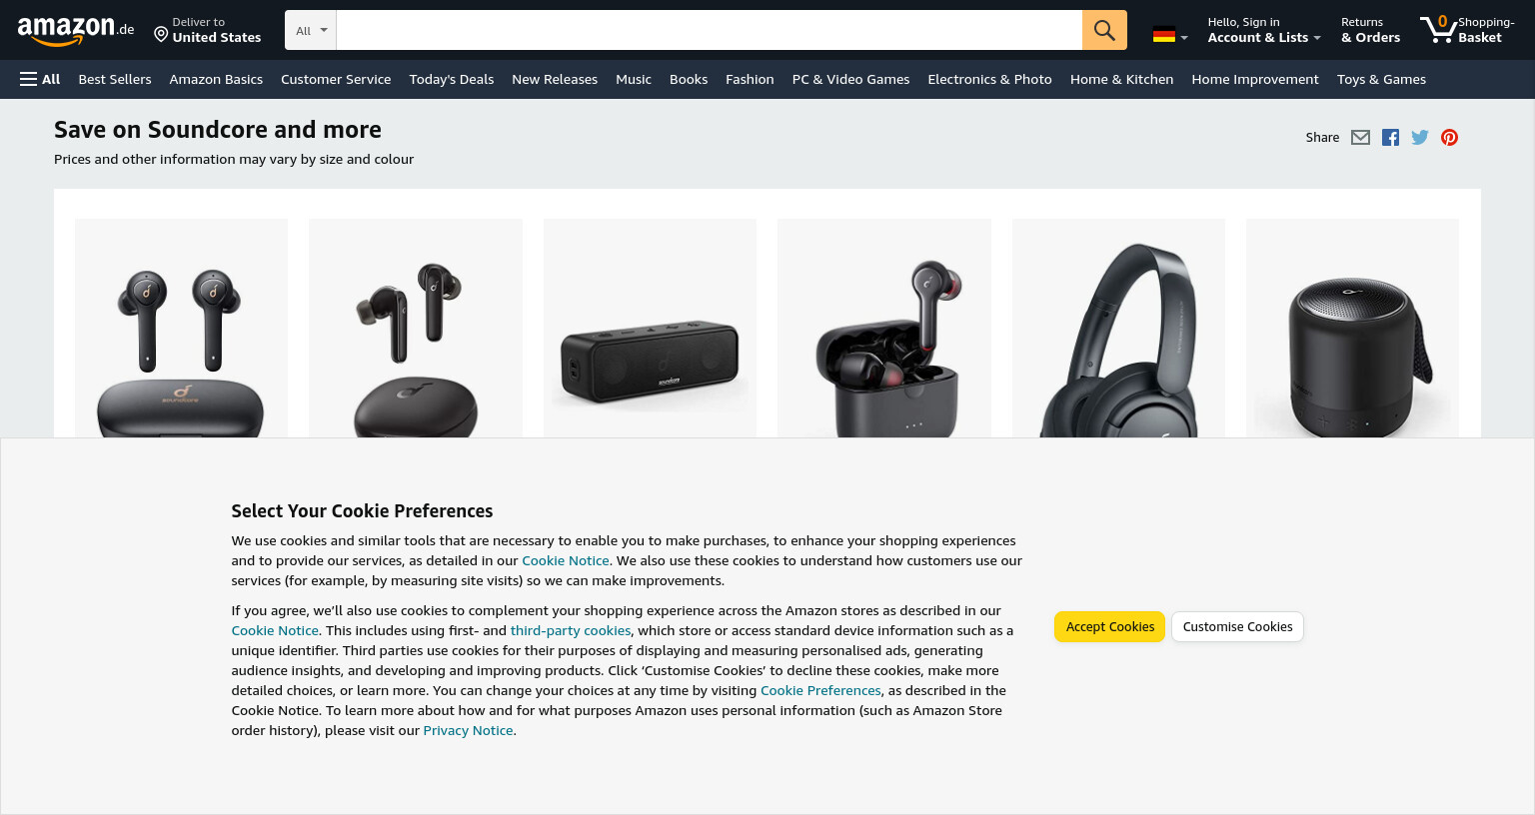
Task: Open the All hamburger menu
Action: (40, 79)
